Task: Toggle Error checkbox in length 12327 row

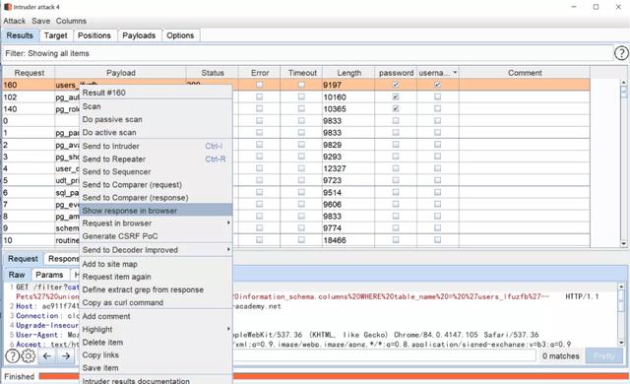Action: pos(260,168)
